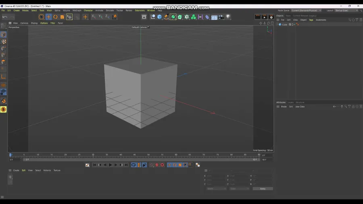
Task: Switch to the Structure tab
Action: pos(300,102)
